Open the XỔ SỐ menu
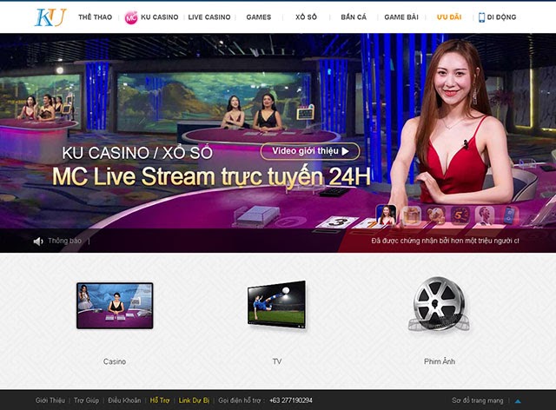Viewport: 556px width, 410px height. (306, 17)
